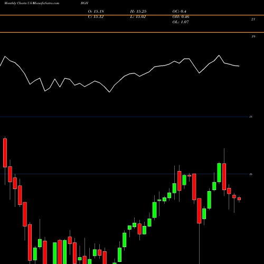This screenshot has height=264, width=264.
Task: Select the price axis label "21"
Action: click(x=253, y=20)
